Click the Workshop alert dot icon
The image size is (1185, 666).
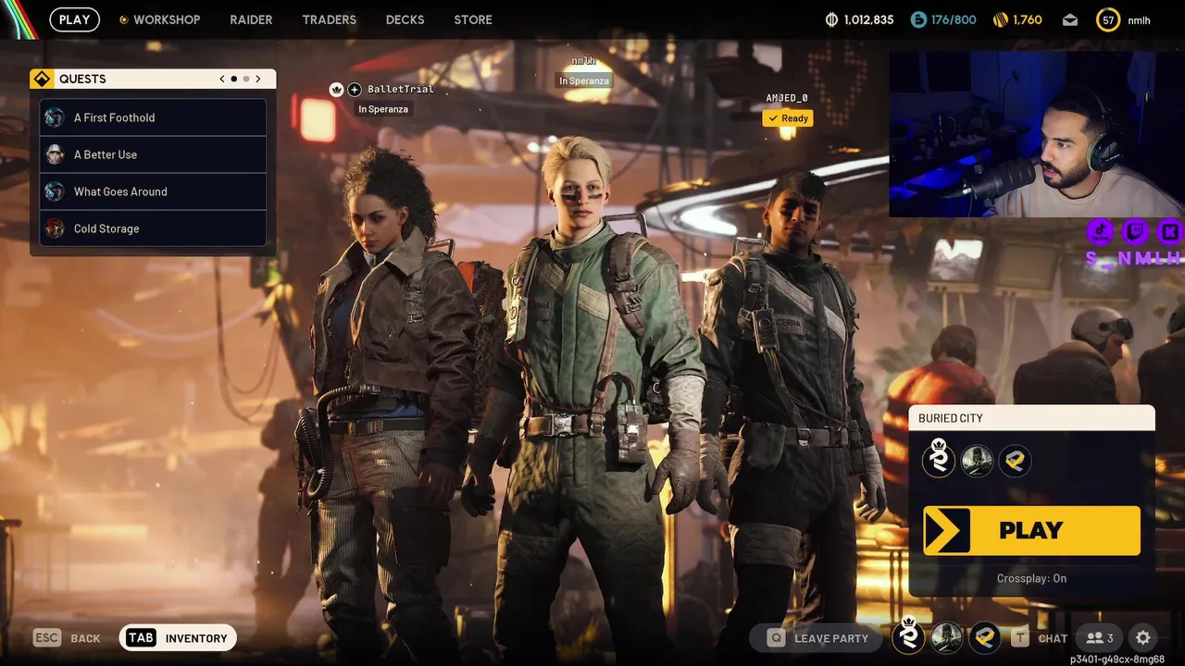[x=124, y=19]
